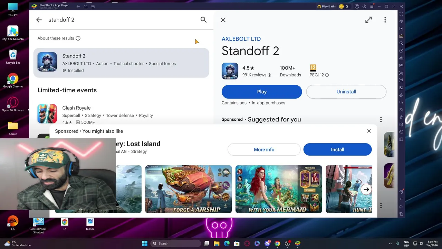The width and height of the screenshot is (442, 249).
Task: Open the Forge a Airship screenshot
Action: (189, 189)
